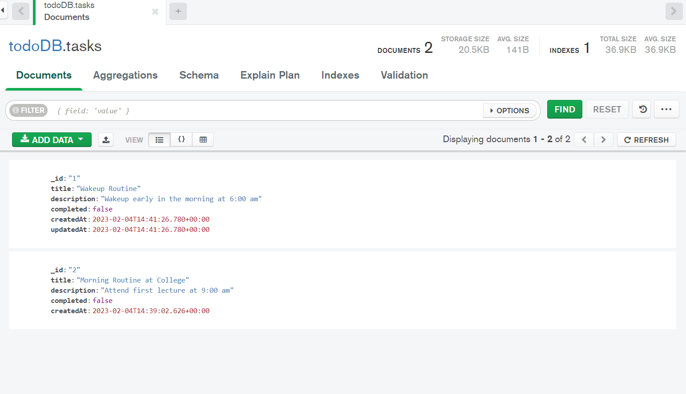Click the back navigation arrow

pos(20,11)
